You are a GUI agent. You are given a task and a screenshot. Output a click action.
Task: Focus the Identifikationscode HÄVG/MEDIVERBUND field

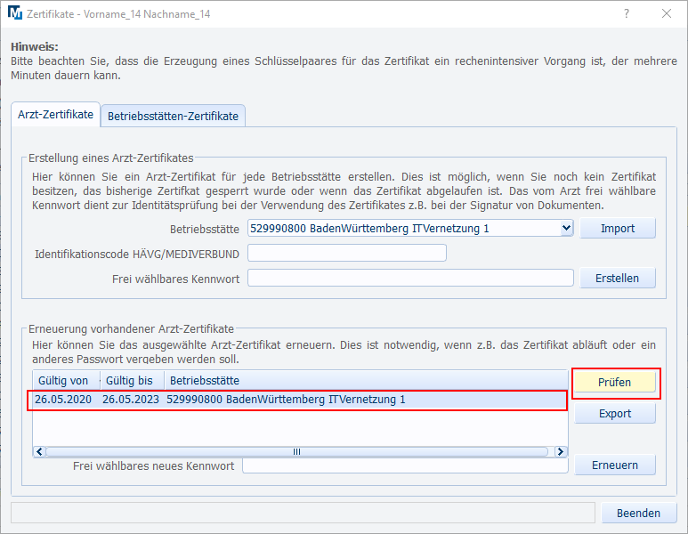[x=346, y=254]
